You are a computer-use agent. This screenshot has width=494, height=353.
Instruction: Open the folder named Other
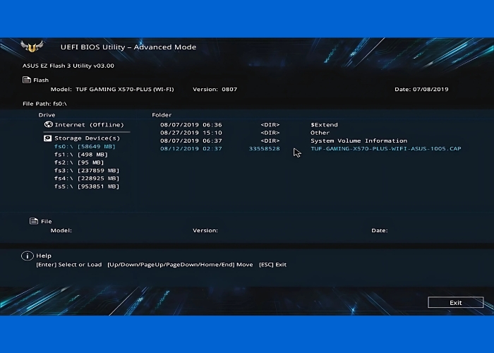pos(320,133)
